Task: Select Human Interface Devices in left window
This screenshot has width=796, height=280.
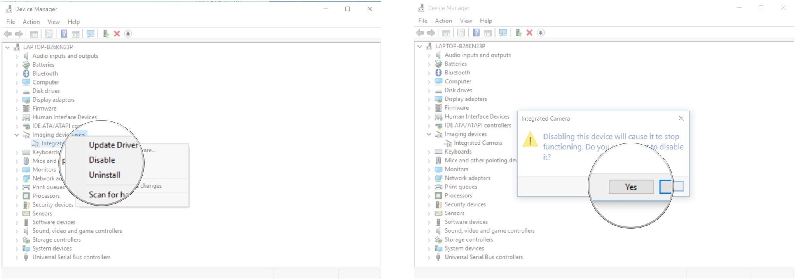Action: 65,117
